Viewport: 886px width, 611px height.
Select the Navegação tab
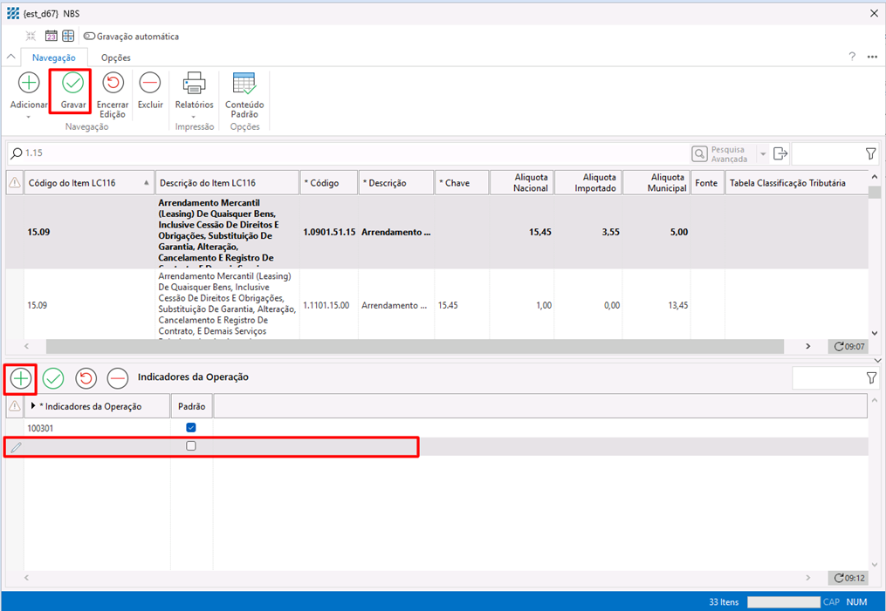click(x=53, y=58)
